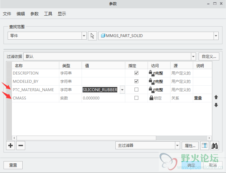Open the 显示 menu
226x173 pixels.
[62, 14]
